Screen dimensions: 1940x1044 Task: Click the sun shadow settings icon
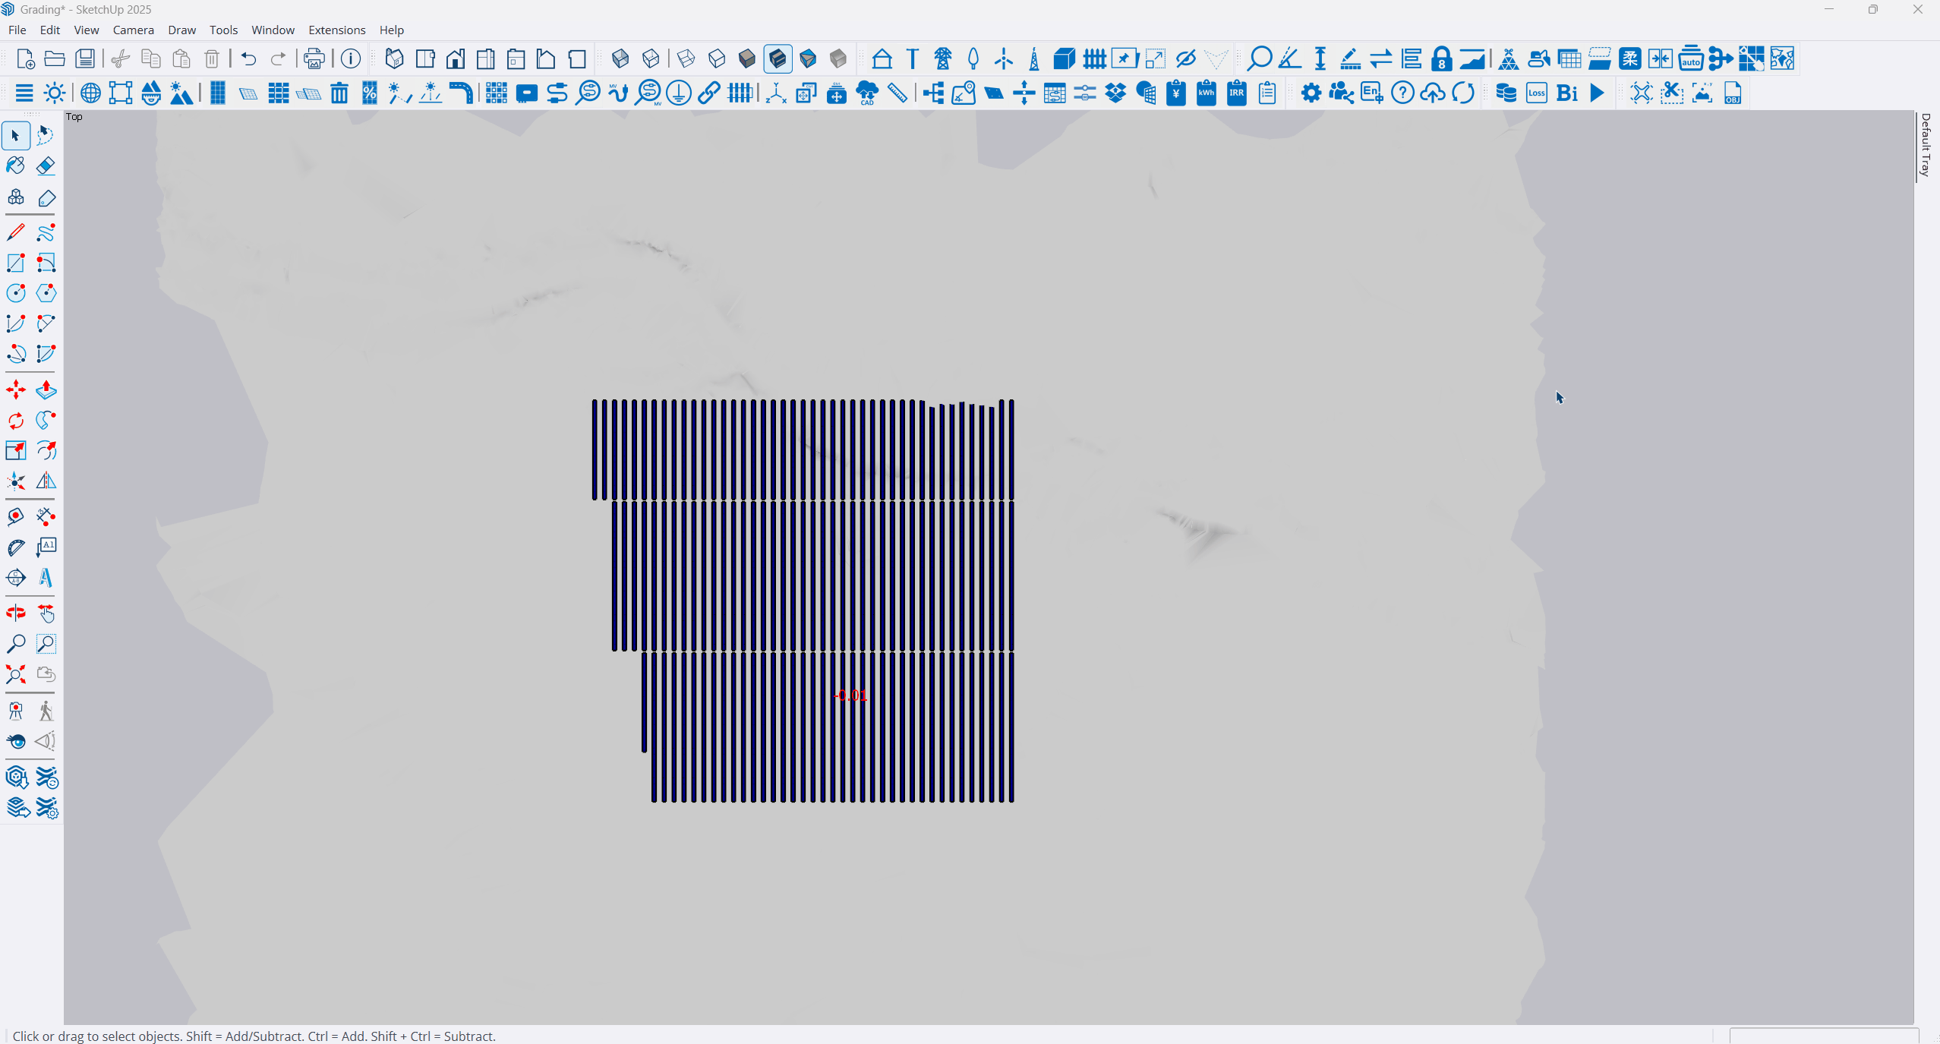click(55, 93)
